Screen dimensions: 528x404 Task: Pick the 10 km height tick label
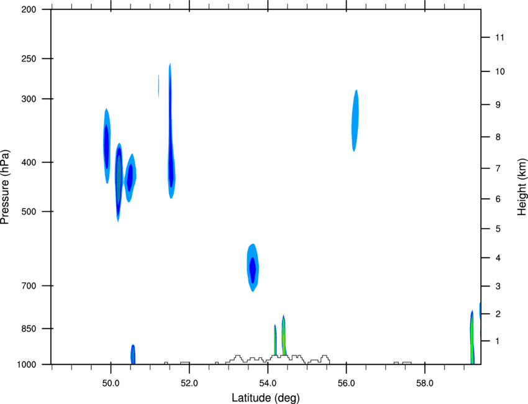(x=500, y=71)
